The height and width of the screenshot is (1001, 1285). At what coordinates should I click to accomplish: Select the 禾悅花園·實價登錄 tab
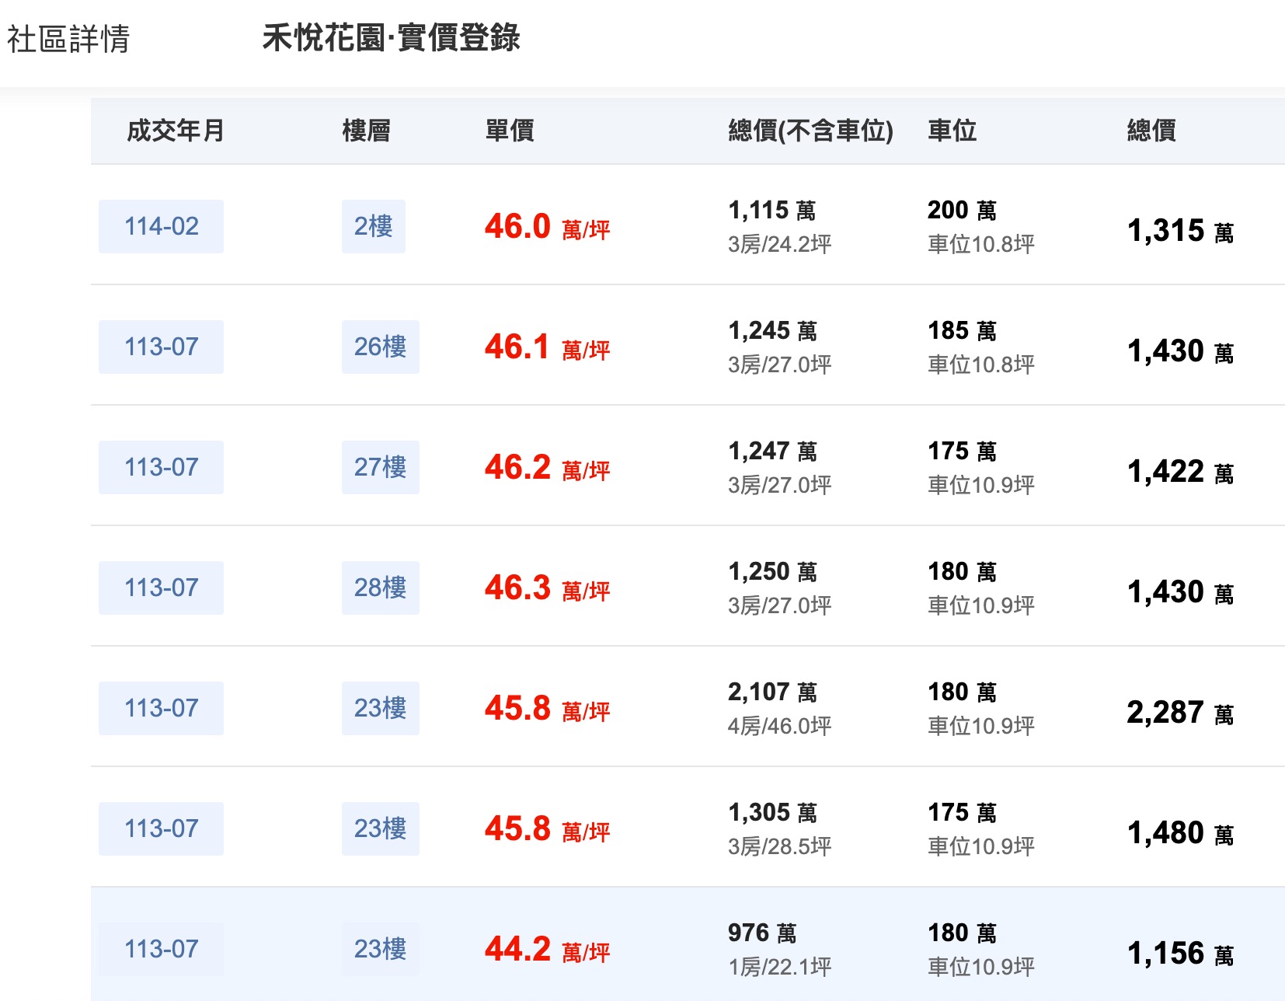click(391, 37)
